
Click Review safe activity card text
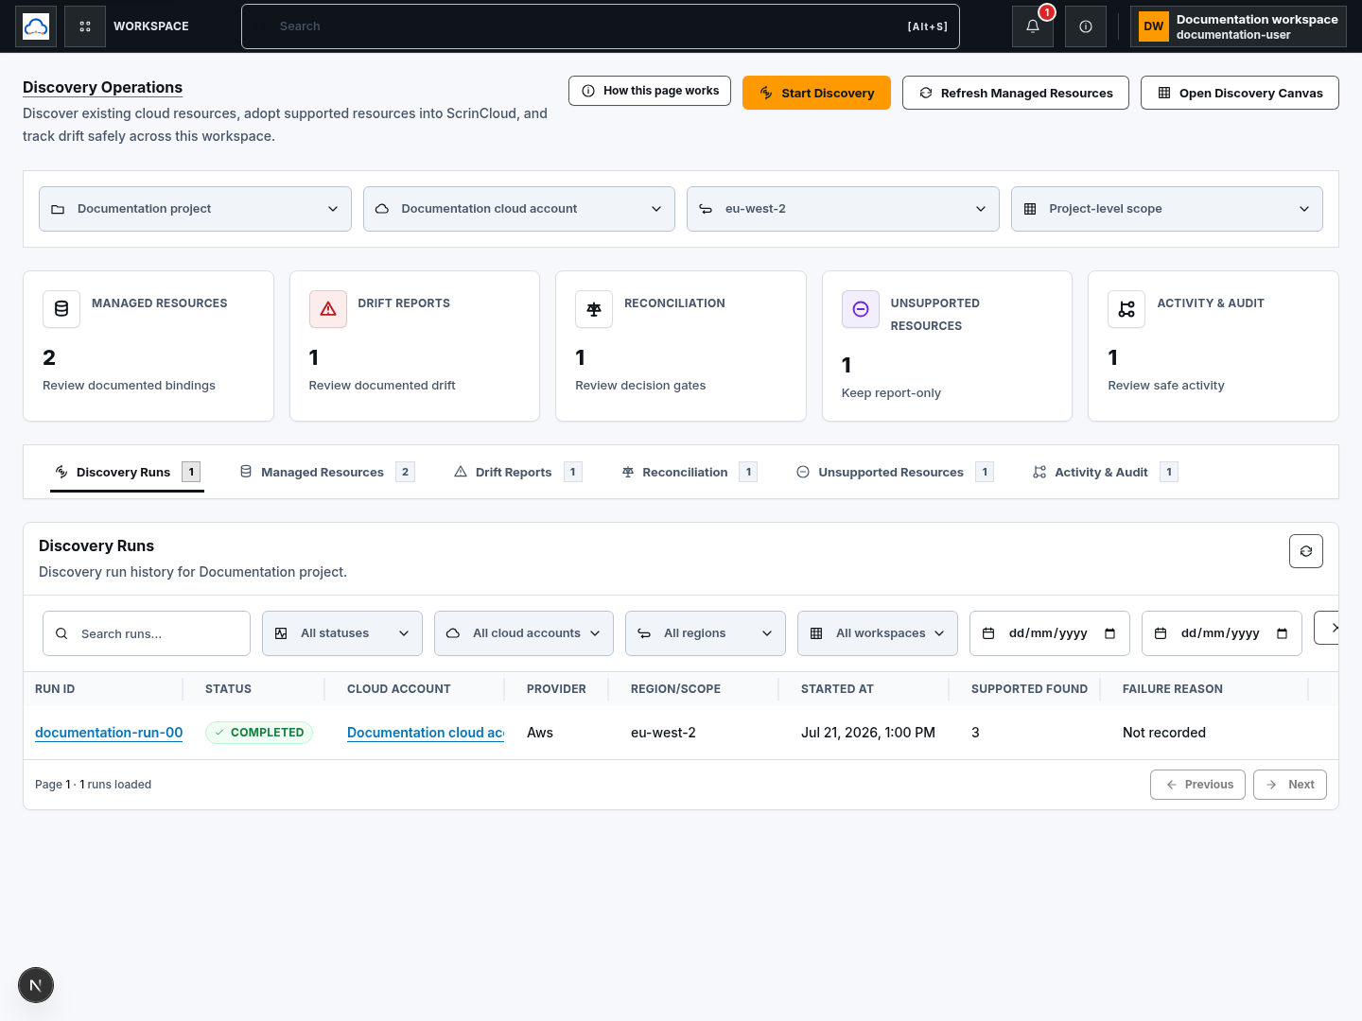pos(1166,386)
